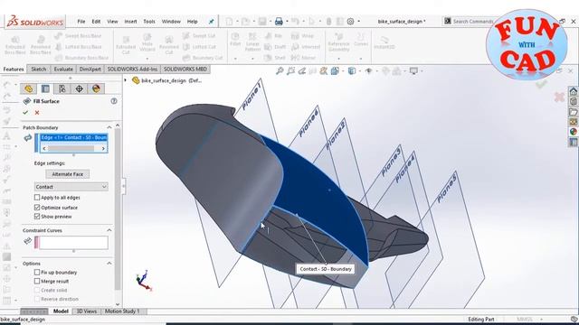
Task: Open Hide/Show Items icon
Action: pyautogui.click(x=368, y=70)
